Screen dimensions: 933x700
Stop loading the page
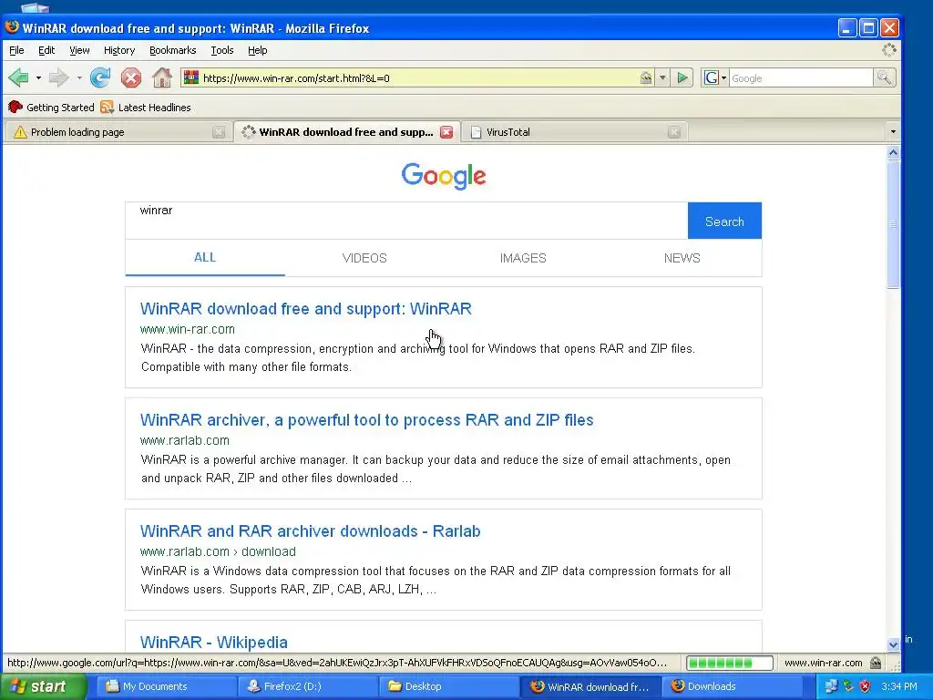click(x=131, y=77)
